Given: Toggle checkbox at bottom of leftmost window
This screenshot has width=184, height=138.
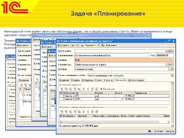Looking at the screenshot, I should click(10, 122).
